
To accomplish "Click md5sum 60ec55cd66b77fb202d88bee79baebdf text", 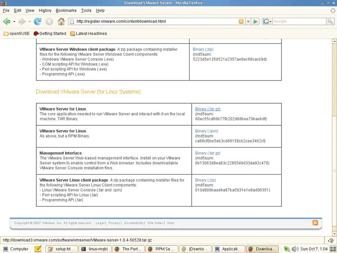I will pyautogui.click(x=231, y=119).
